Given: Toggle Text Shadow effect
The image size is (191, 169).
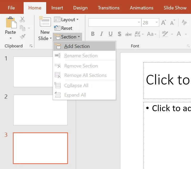Looking at the screenshot, I should click(119, 34).
